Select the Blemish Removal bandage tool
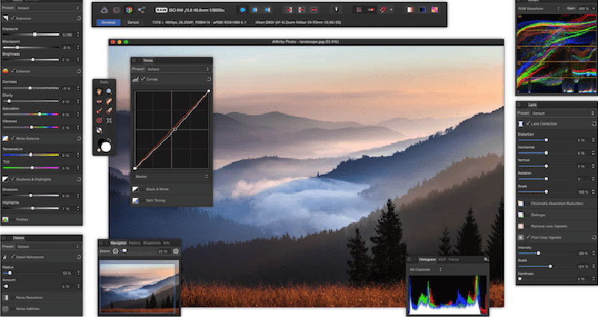Viewport: 598px width, 317px height. click(109, 101)
